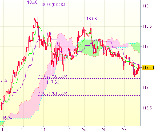
Task: Click date 19 on the time axis
Action: click(3, 130)
